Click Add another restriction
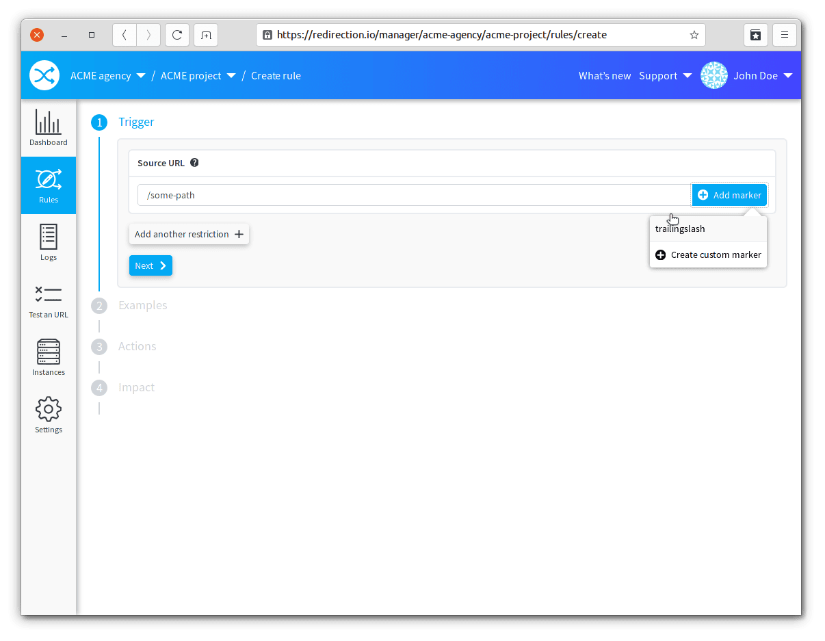The image size is (825, 641). coord(189,234)
